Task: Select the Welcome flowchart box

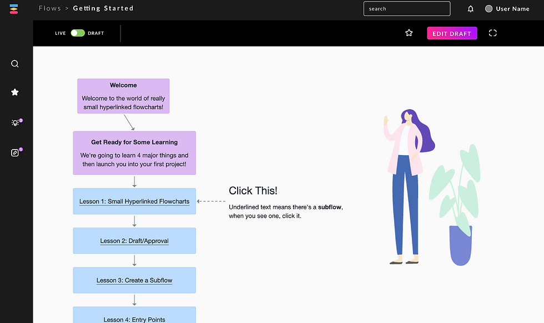Action: pos(123,96)
